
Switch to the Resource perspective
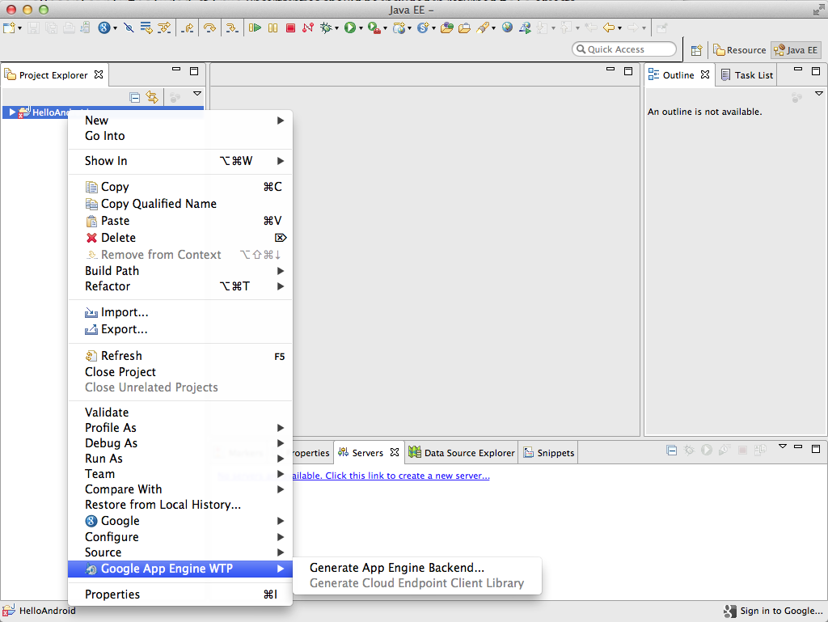tap(739, 50)
